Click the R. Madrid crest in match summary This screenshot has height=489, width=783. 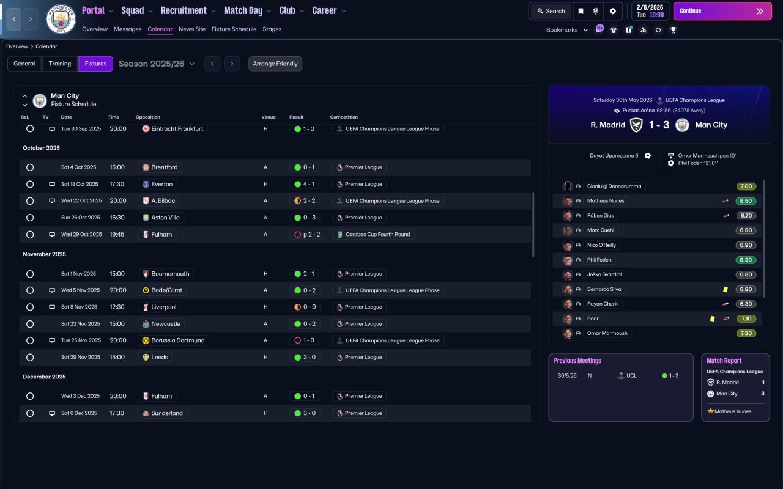pyautogui.click(x=636, y=125)
